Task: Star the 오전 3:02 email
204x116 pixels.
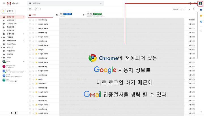Action: (x=33, y=20)
